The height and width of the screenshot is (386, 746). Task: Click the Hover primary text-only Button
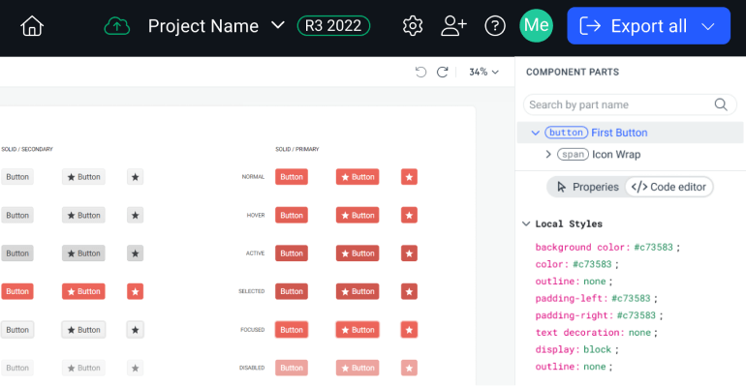[292, 215]
